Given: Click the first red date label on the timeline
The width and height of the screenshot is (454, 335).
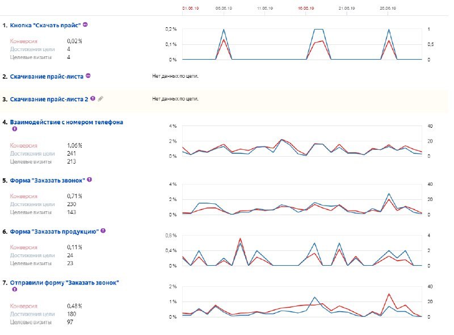Looking at the screenshot, I should [x=191, y=8].
